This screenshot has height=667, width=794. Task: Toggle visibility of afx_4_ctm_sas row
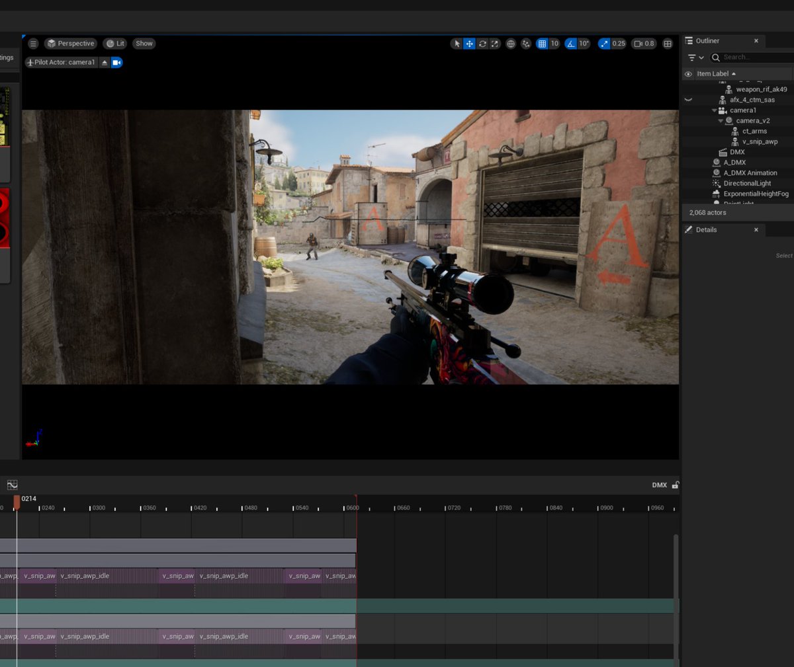[x=688, y=100]
